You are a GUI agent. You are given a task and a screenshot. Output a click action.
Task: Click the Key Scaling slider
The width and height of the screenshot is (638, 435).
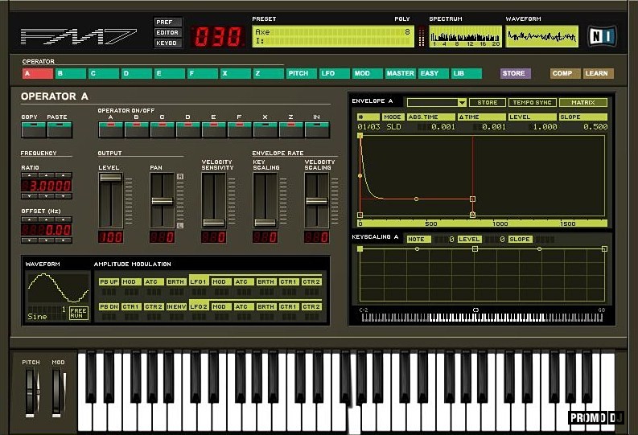[265, 200]
